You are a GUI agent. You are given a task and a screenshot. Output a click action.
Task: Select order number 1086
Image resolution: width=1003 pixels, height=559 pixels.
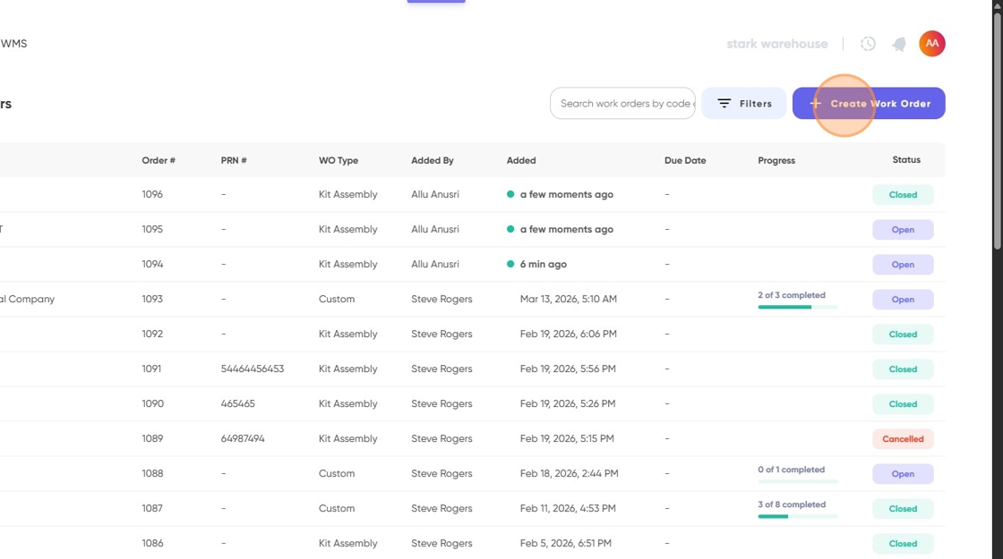pyautogui.click(x=152, y=543)
